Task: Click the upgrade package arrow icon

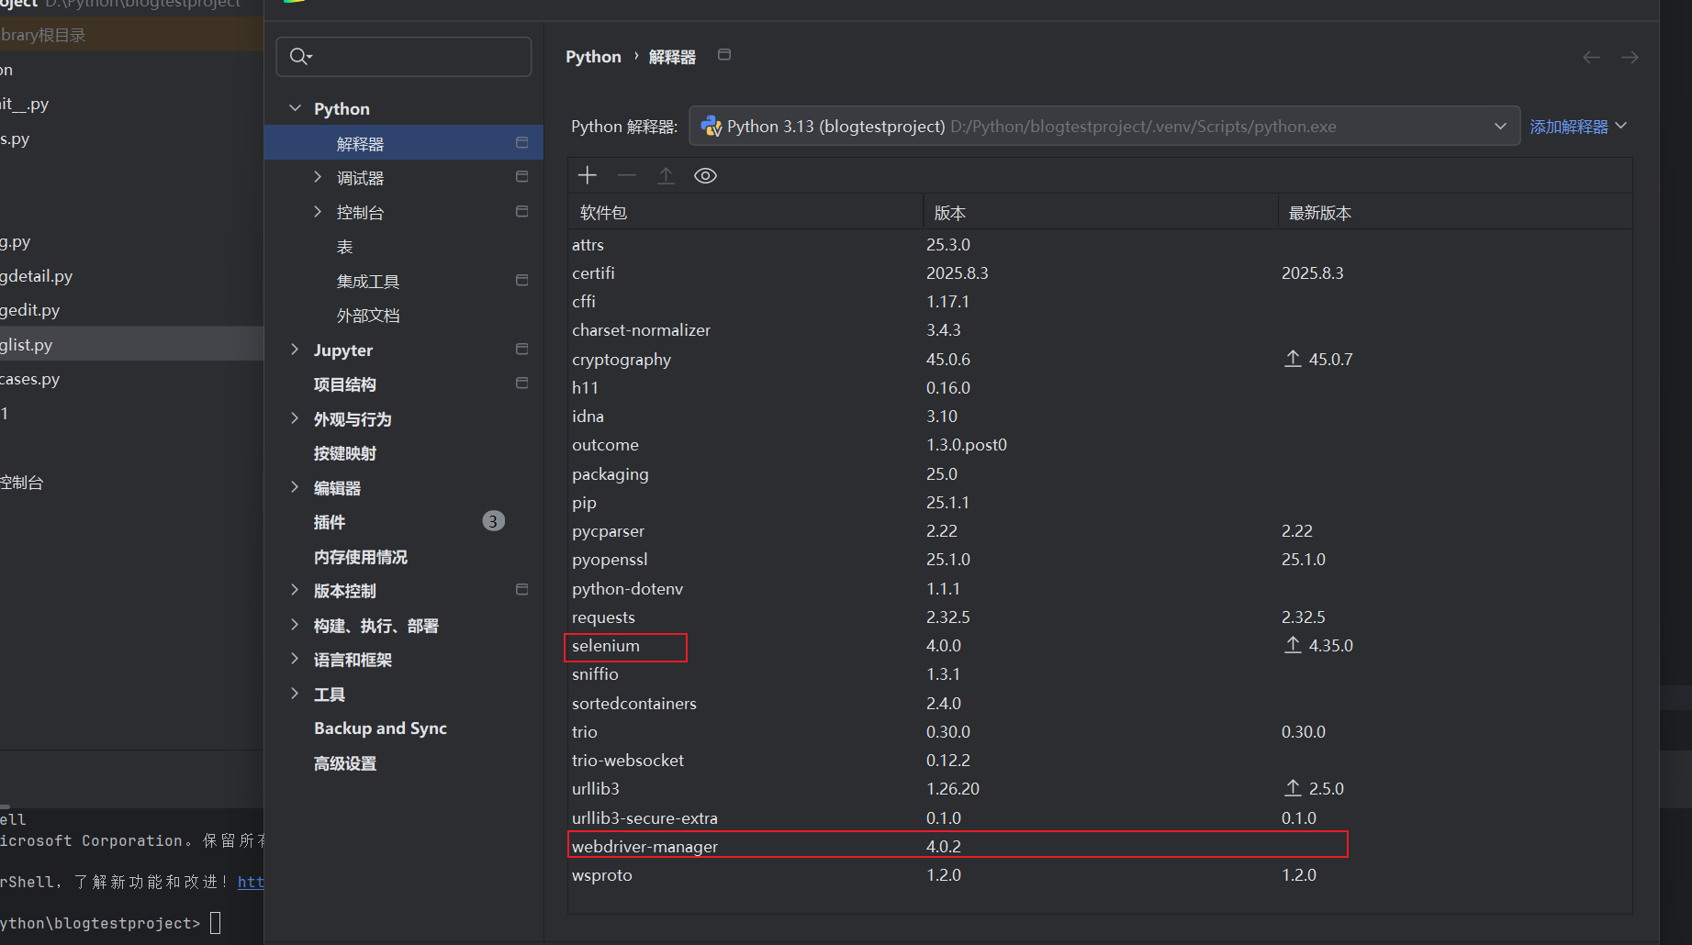Action: tap(667, 175)
